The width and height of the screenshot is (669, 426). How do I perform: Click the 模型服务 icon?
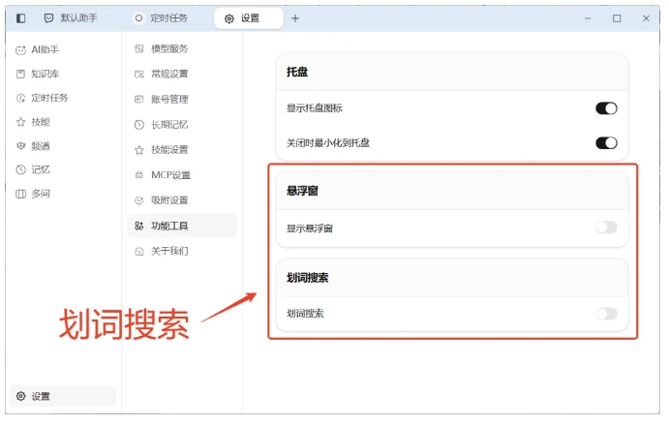[x=139, y=49]
